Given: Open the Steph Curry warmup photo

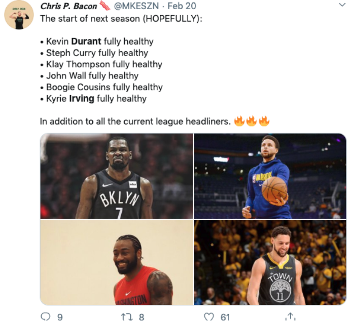Looking at the screenshot, I should point(270,176).
